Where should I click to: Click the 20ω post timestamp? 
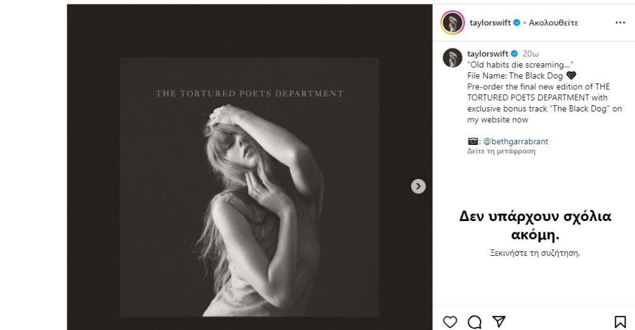coord(531,54)
